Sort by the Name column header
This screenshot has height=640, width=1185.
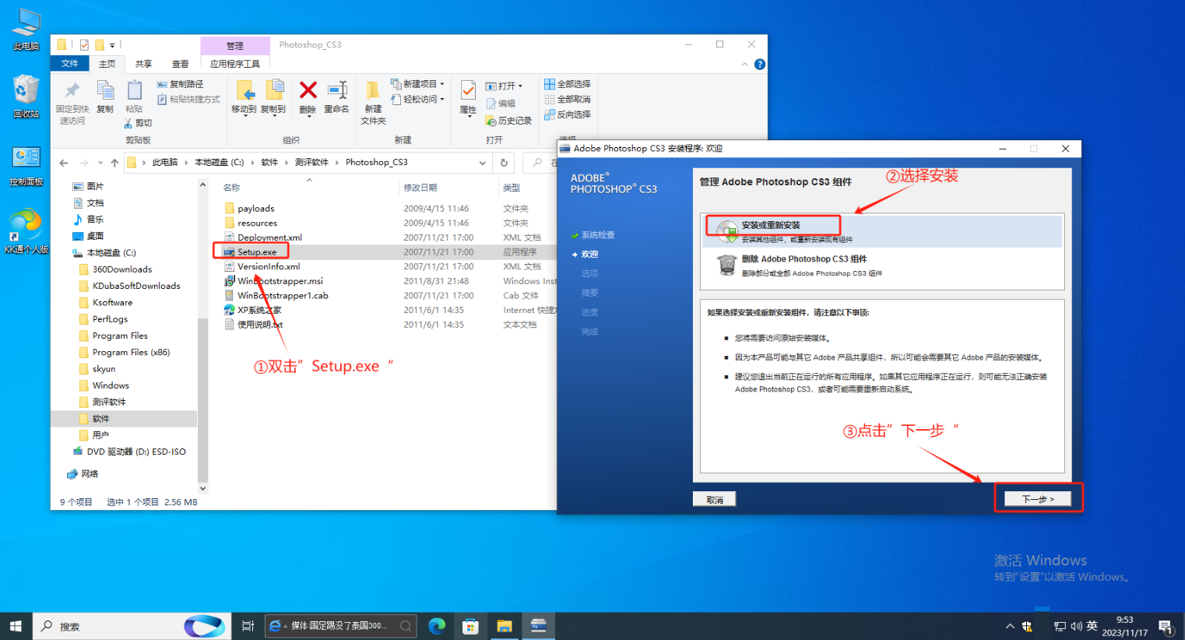232,188
